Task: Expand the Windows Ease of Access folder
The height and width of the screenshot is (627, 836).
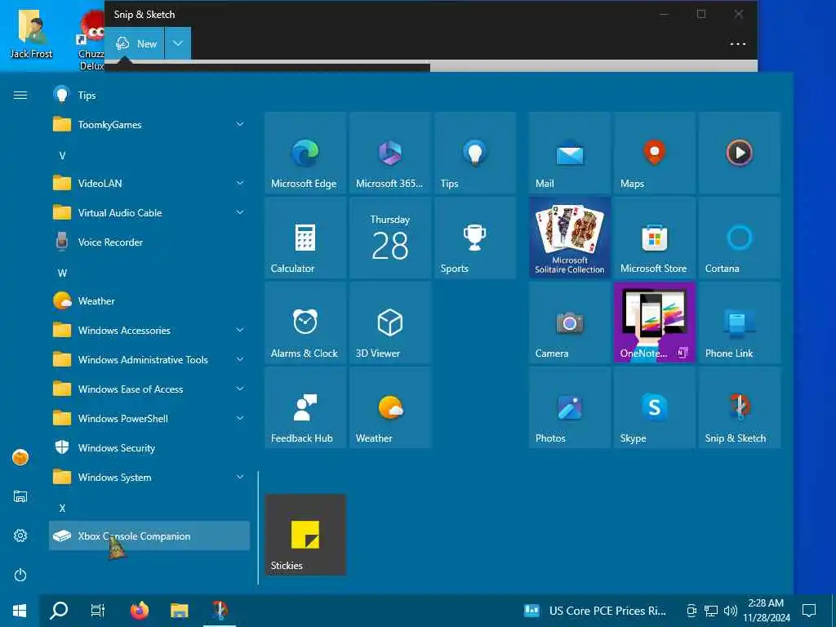Action: 149,389
